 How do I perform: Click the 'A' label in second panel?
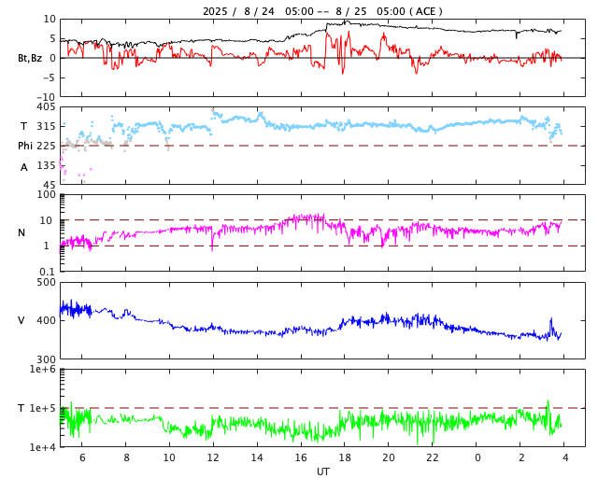pos(24,167)
